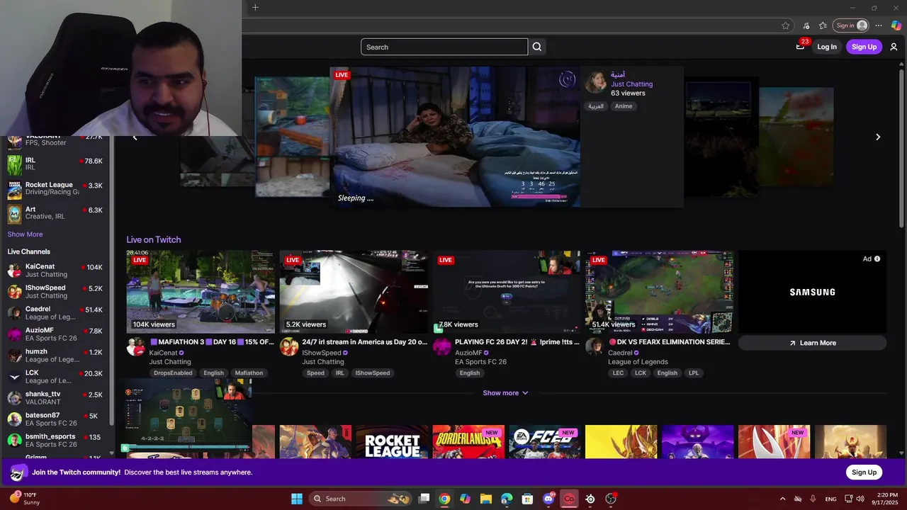This screenshot has height=510, width=907.
Task: Open the system tray microphone icon
Action: point(813,499)
